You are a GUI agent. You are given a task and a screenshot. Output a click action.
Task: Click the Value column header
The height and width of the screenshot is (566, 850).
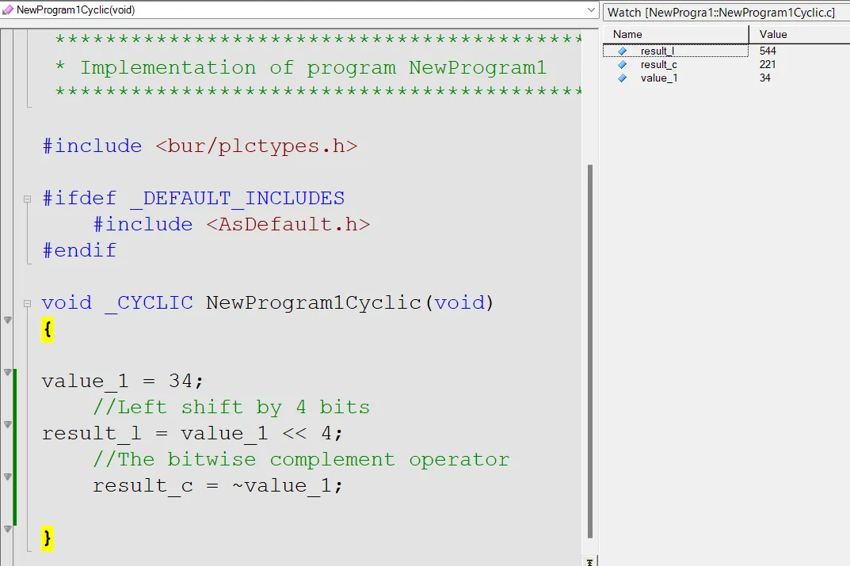coord(799,34)
